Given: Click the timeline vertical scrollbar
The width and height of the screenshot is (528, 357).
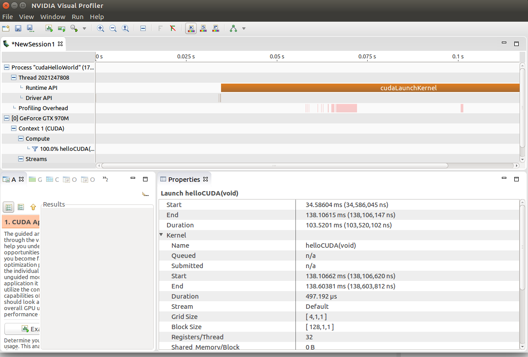Looking at the screenshot, I should (522, 107).
